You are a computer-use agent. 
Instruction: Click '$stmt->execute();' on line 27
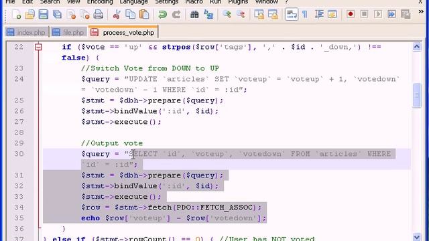click(121, 122)
